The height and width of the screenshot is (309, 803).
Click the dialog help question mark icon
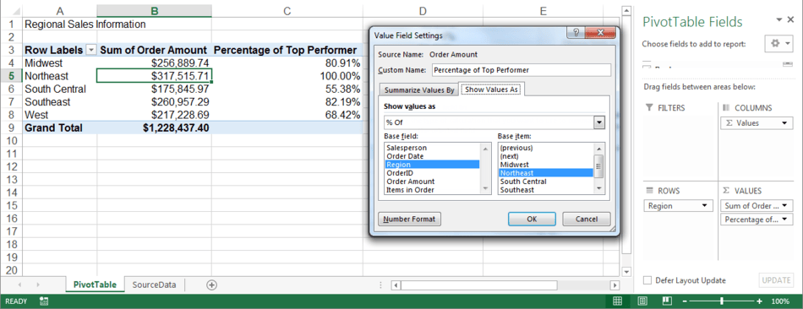pos(576,34)
